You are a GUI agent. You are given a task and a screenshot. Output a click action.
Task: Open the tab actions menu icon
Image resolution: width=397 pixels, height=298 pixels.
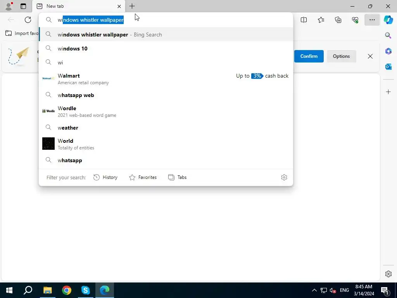(23, 6)
